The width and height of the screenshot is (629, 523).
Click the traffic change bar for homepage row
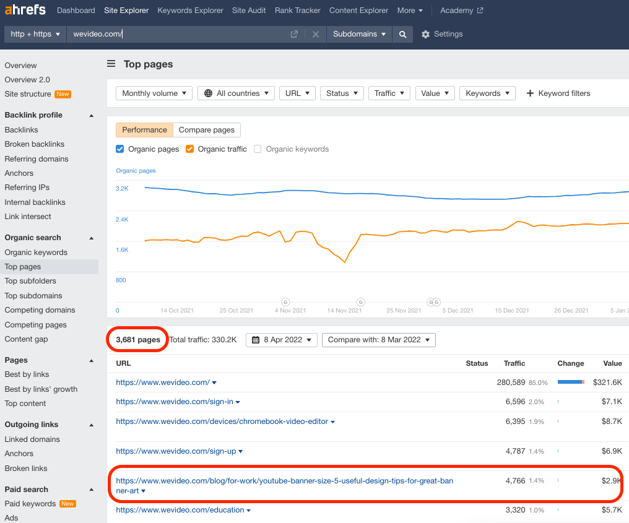(x=571, y=382)
